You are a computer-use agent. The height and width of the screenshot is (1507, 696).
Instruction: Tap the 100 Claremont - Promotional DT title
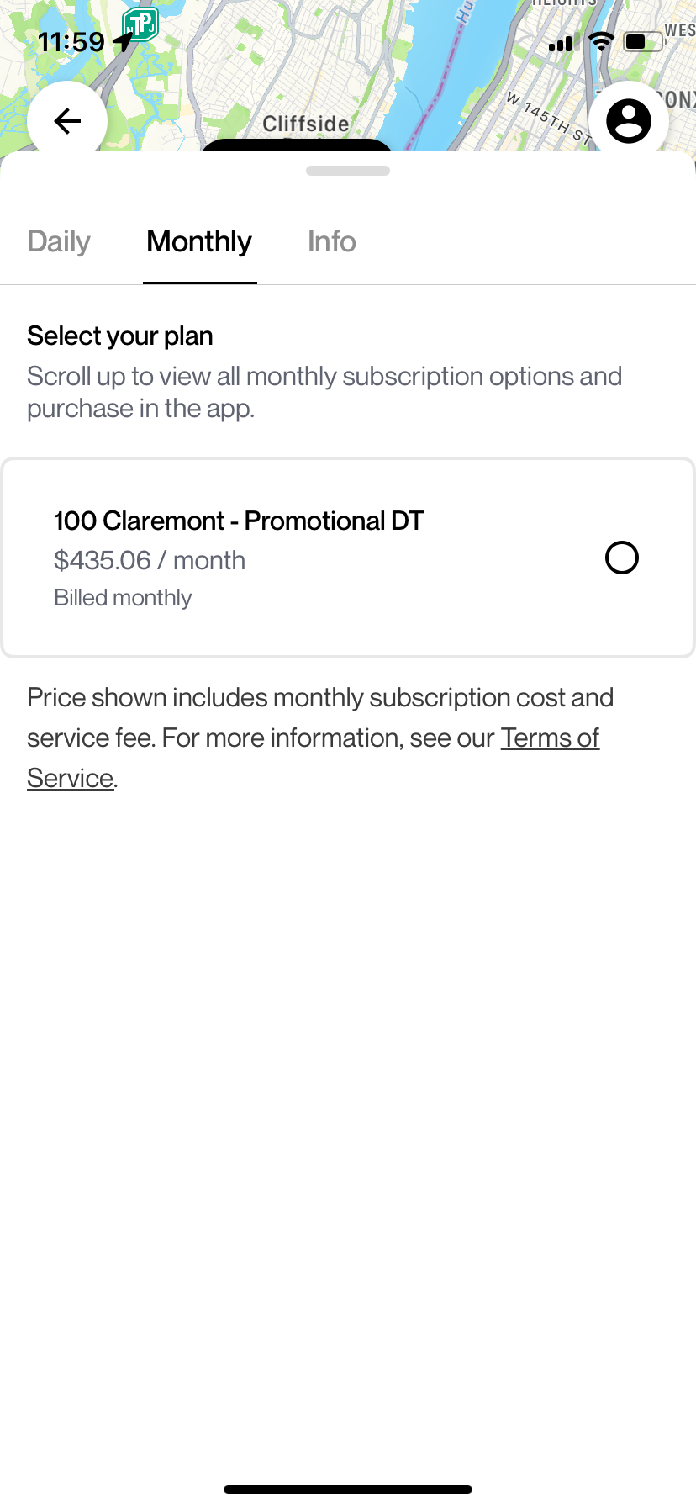(x=239, y=521)
